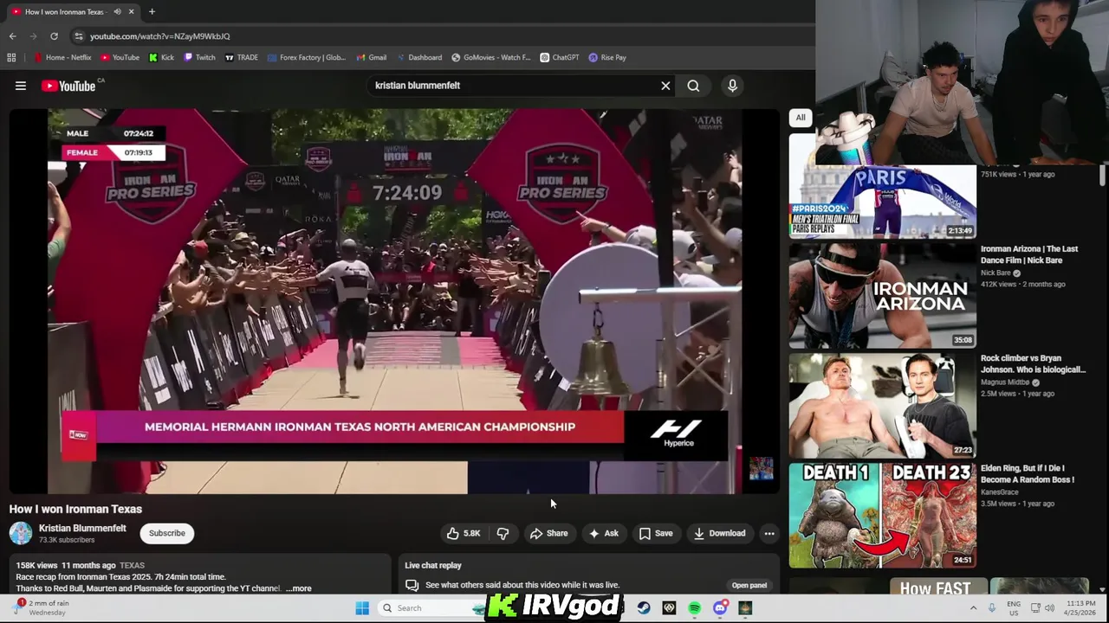Image resolution: width=1109 pixels, height=623 pixels.
Task: Open the Nick Bare channel name
Action: click(x=996, y=273)
